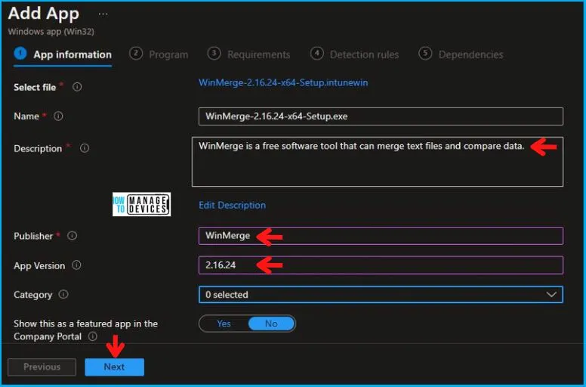The width and height of the screenshot is (586, 387).
Task: Click the App Version input field
Action: point(381,265)
